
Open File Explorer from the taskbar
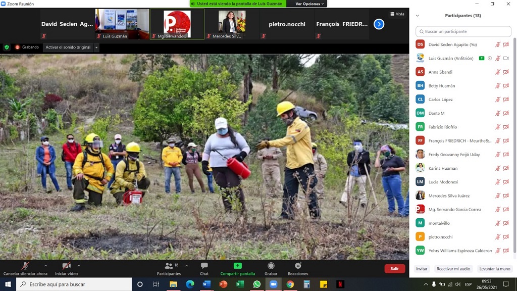(x=173, y=284)
